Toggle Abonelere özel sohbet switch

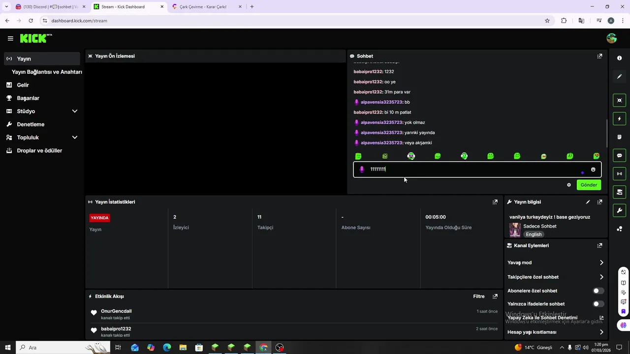[598, 291]
